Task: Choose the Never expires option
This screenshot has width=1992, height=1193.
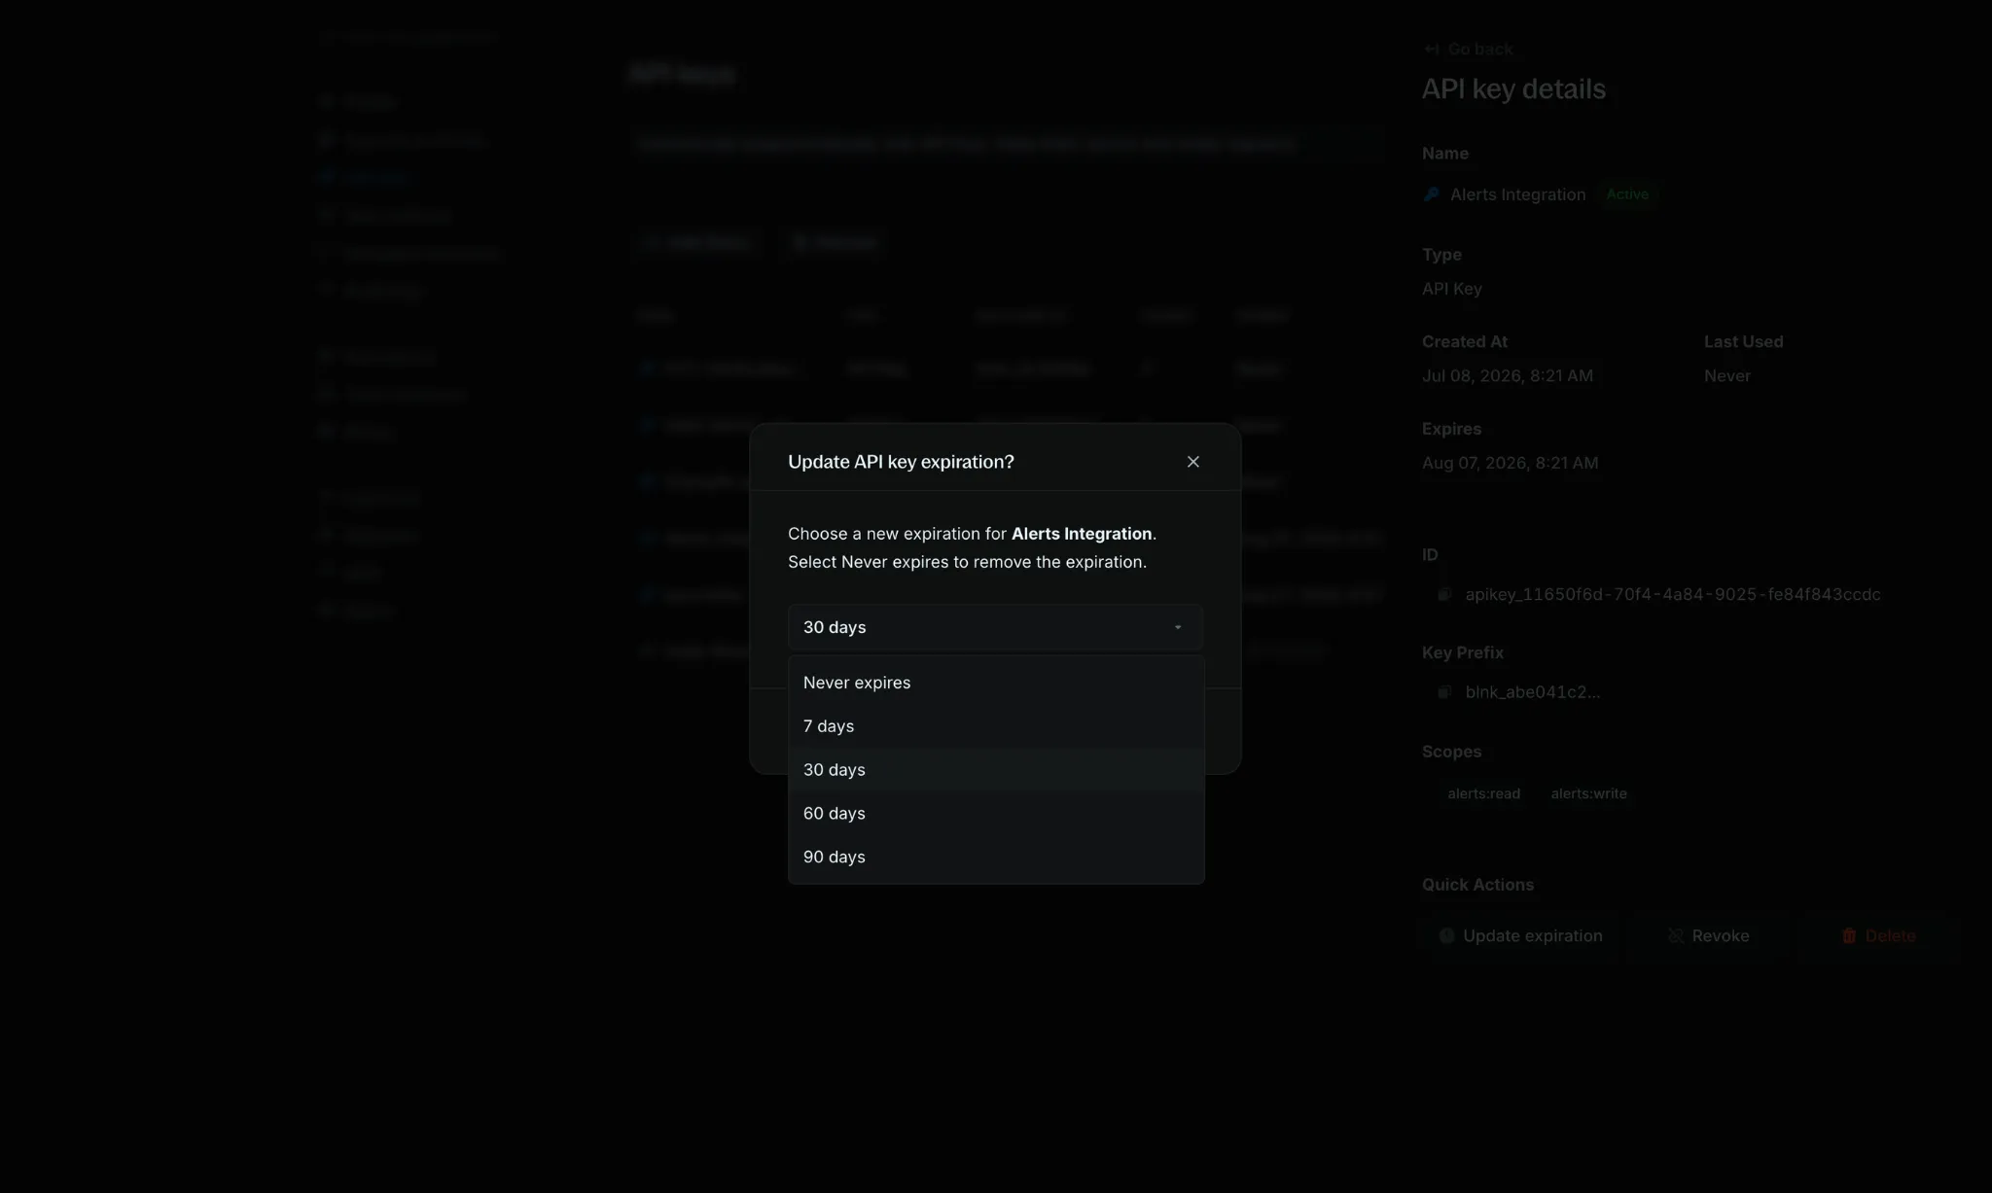Action: tap(996, 683)
